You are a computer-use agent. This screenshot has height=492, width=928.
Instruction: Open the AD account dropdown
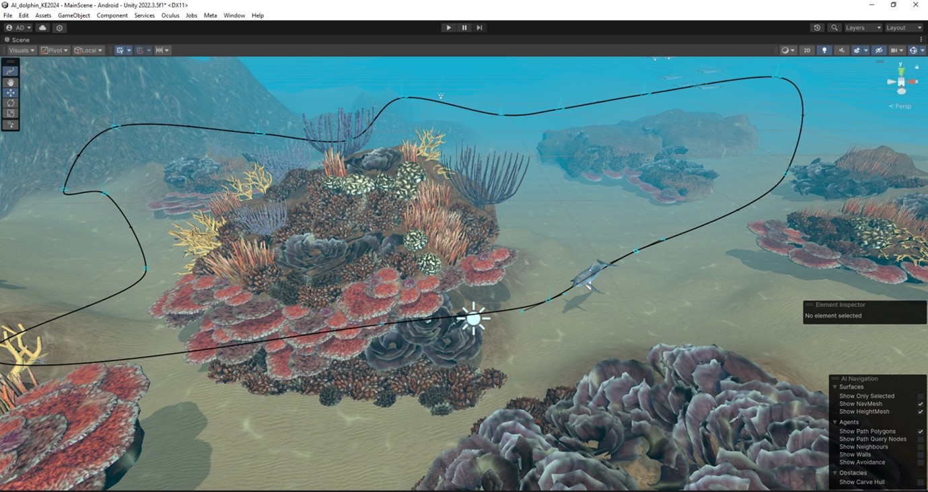coord(19,28)
